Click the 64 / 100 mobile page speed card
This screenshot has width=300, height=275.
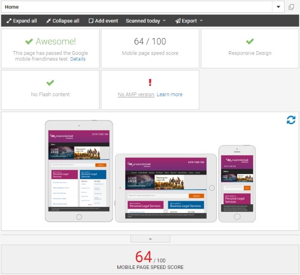click(x=150, y=49)
